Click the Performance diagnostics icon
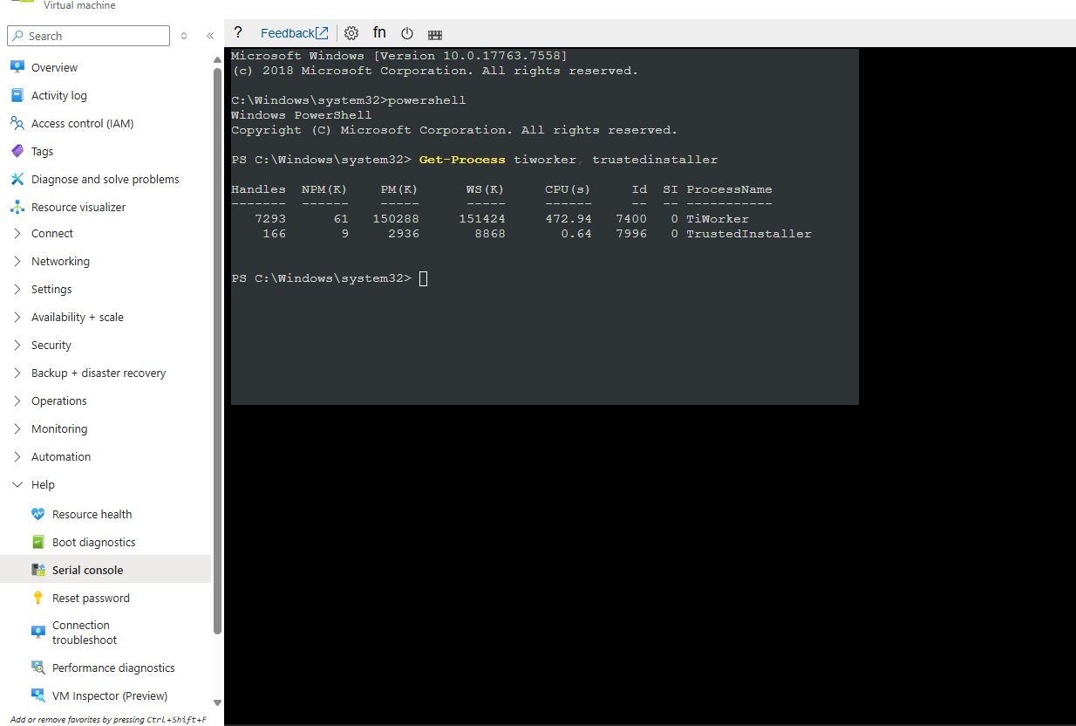Image resolution: width=1076 pixels, height=726 pixels. (38, 668)
